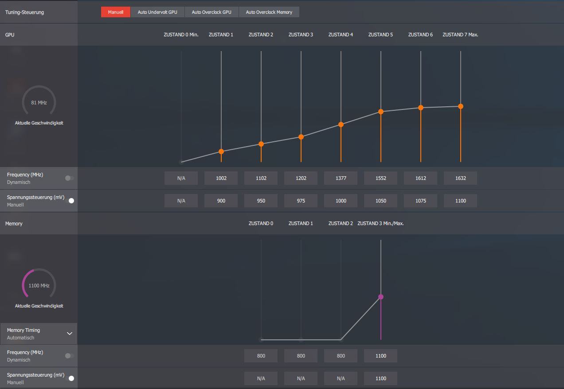Switch to Auto Undervolt GPU

tap(157, 12)
